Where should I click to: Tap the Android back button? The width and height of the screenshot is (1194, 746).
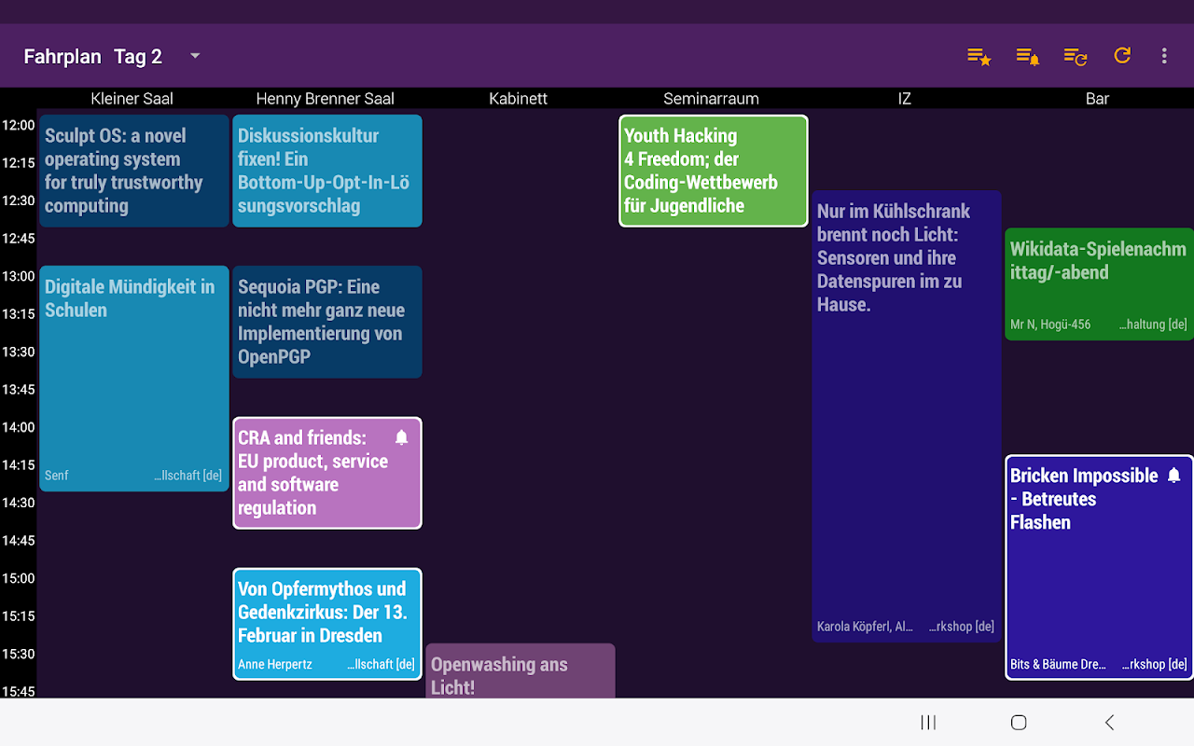[1109, 722]
